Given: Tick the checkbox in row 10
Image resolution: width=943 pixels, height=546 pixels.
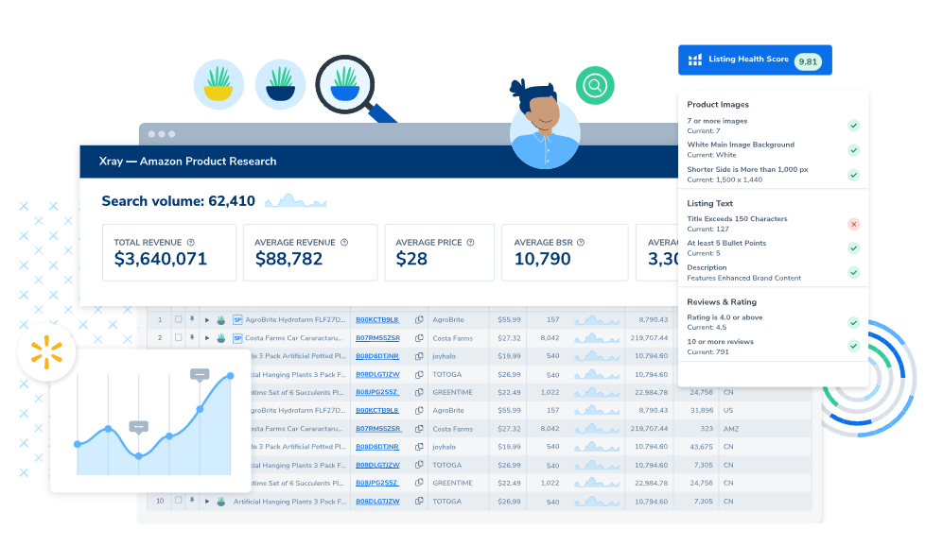Looking at the screenshot, I should point(178,501).
